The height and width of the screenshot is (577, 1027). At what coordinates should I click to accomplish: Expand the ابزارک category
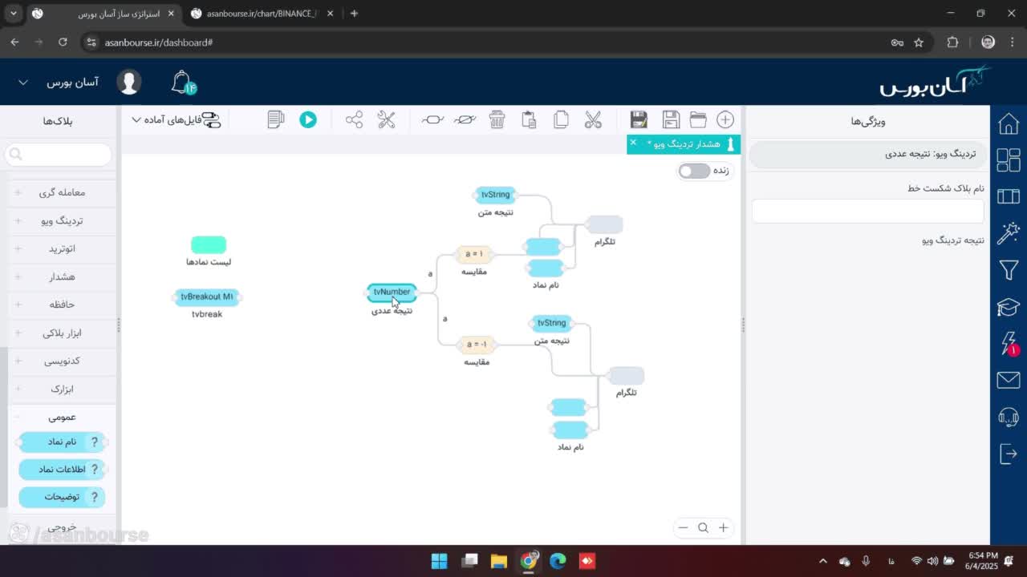pos(60,389)
